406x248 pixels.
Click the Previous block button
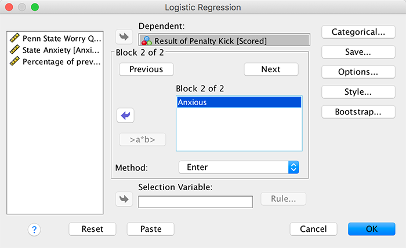(146, 69)
